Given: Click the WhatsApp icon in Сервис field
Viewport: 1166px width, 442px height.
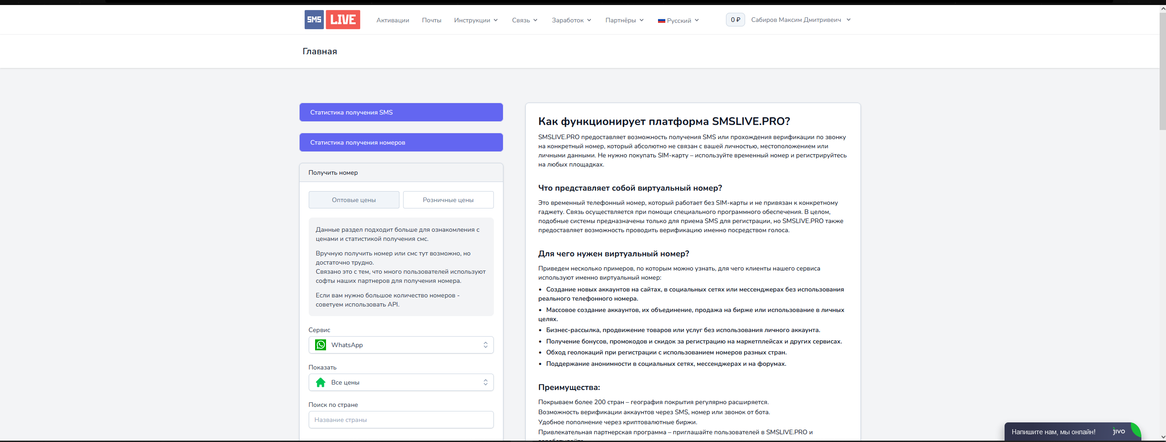Looking at the screenshot, I should tap(321, 345).
